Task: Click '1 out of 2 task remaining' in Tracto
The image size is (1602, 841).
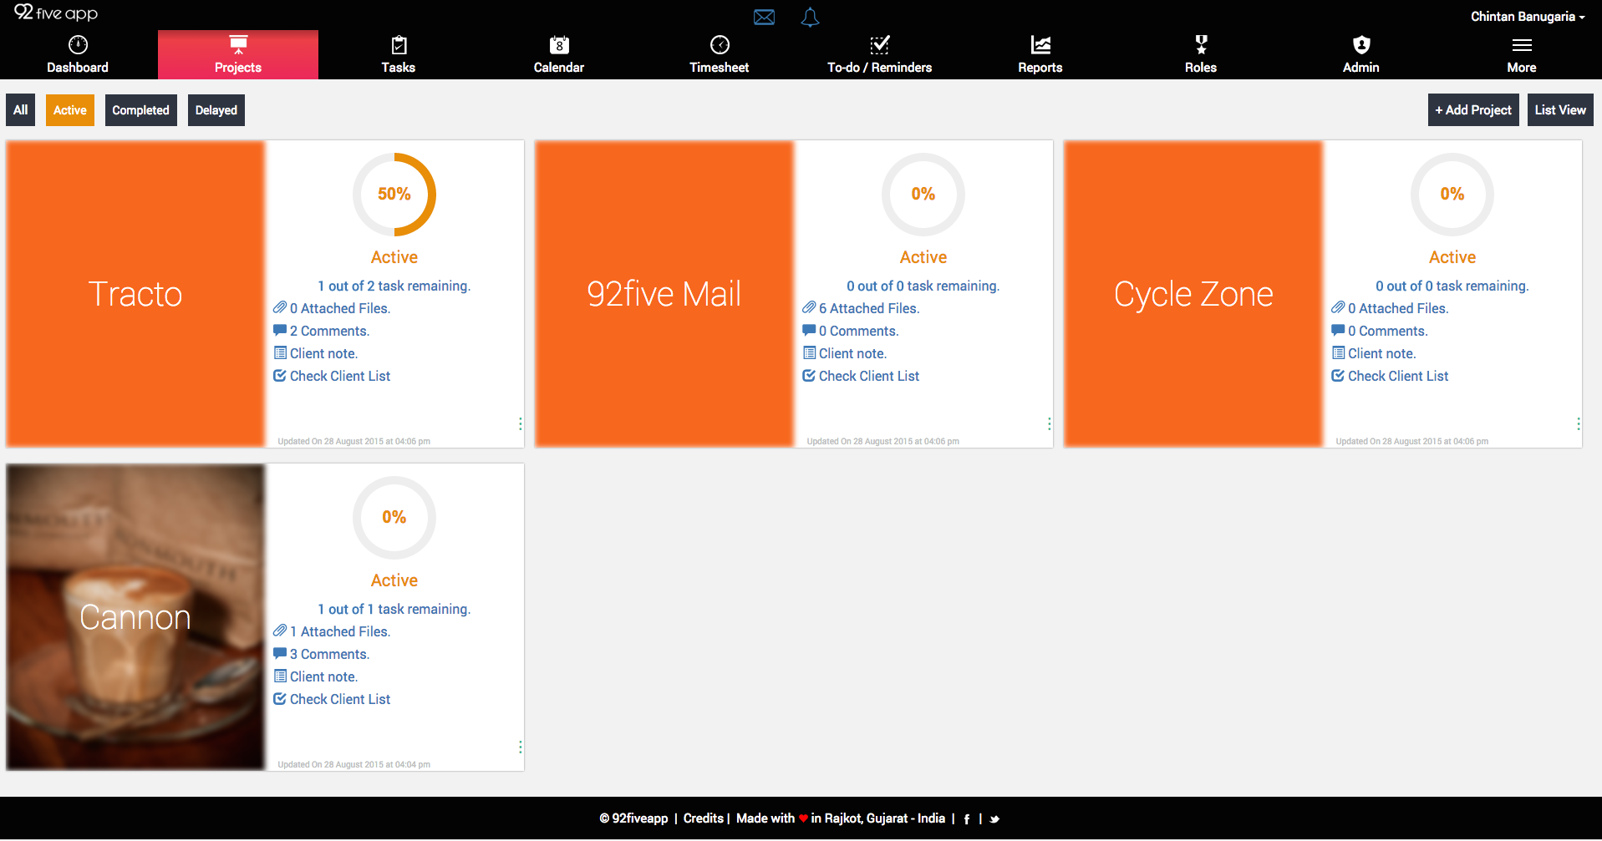Action: point(394,286)
